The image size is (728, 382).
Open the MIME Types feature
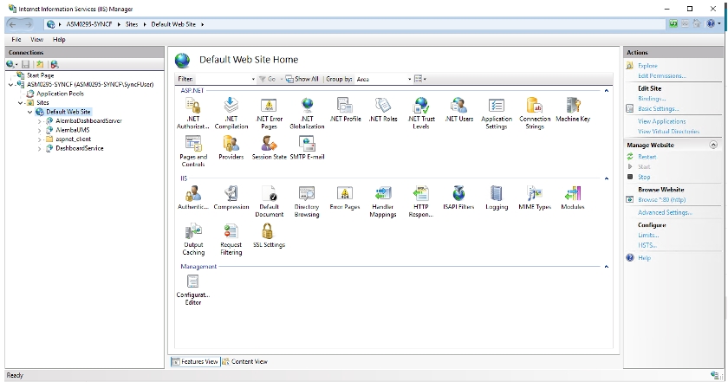(534, 195)
